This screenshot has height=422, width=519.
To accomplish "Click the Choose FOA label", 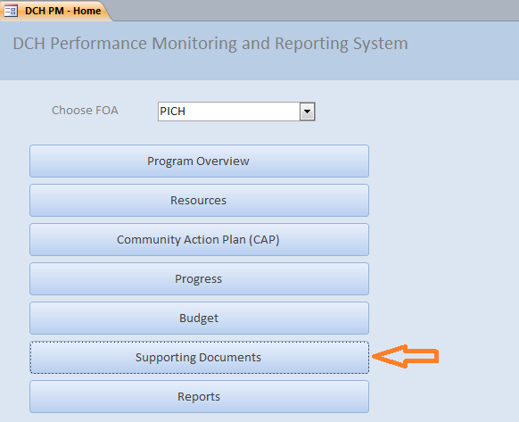I will pyautogui.click(x=85, y=111).
